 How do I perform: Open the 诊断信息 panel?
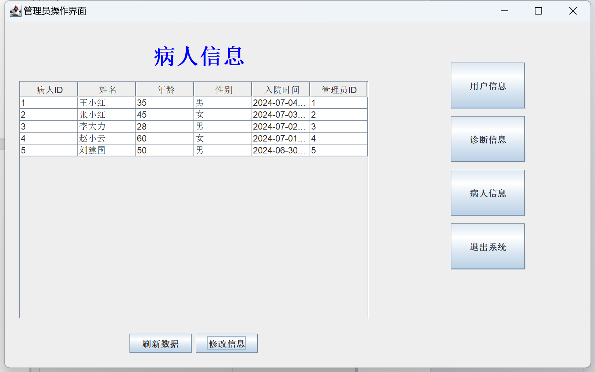pyautogui.click(x=487, y=139)
